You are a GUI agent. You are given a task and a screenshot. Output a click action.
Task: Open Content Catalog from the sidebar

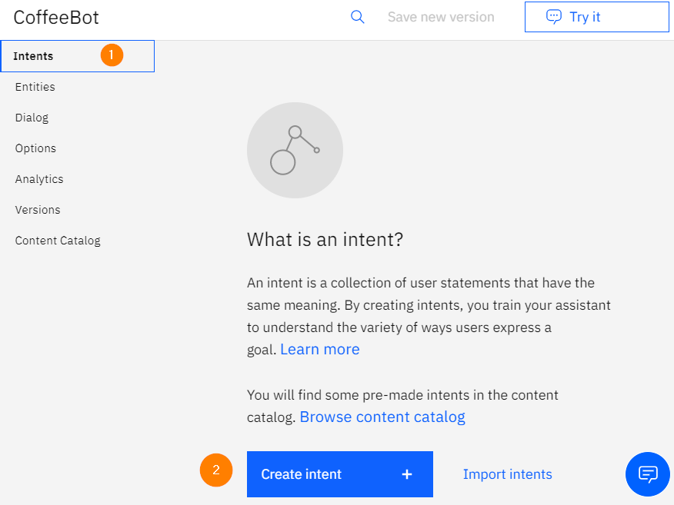[x=58, y=241]
